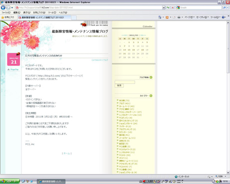Click the blog title header link
The width and height of the screenshot is (230, 184).
pos(80,31)
